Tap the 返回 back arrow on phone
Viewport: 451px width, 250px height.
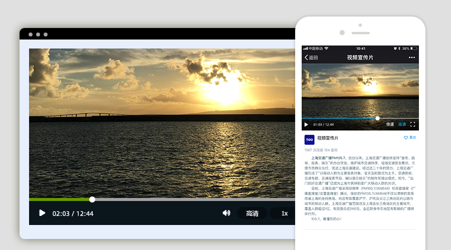pos(311,57)
